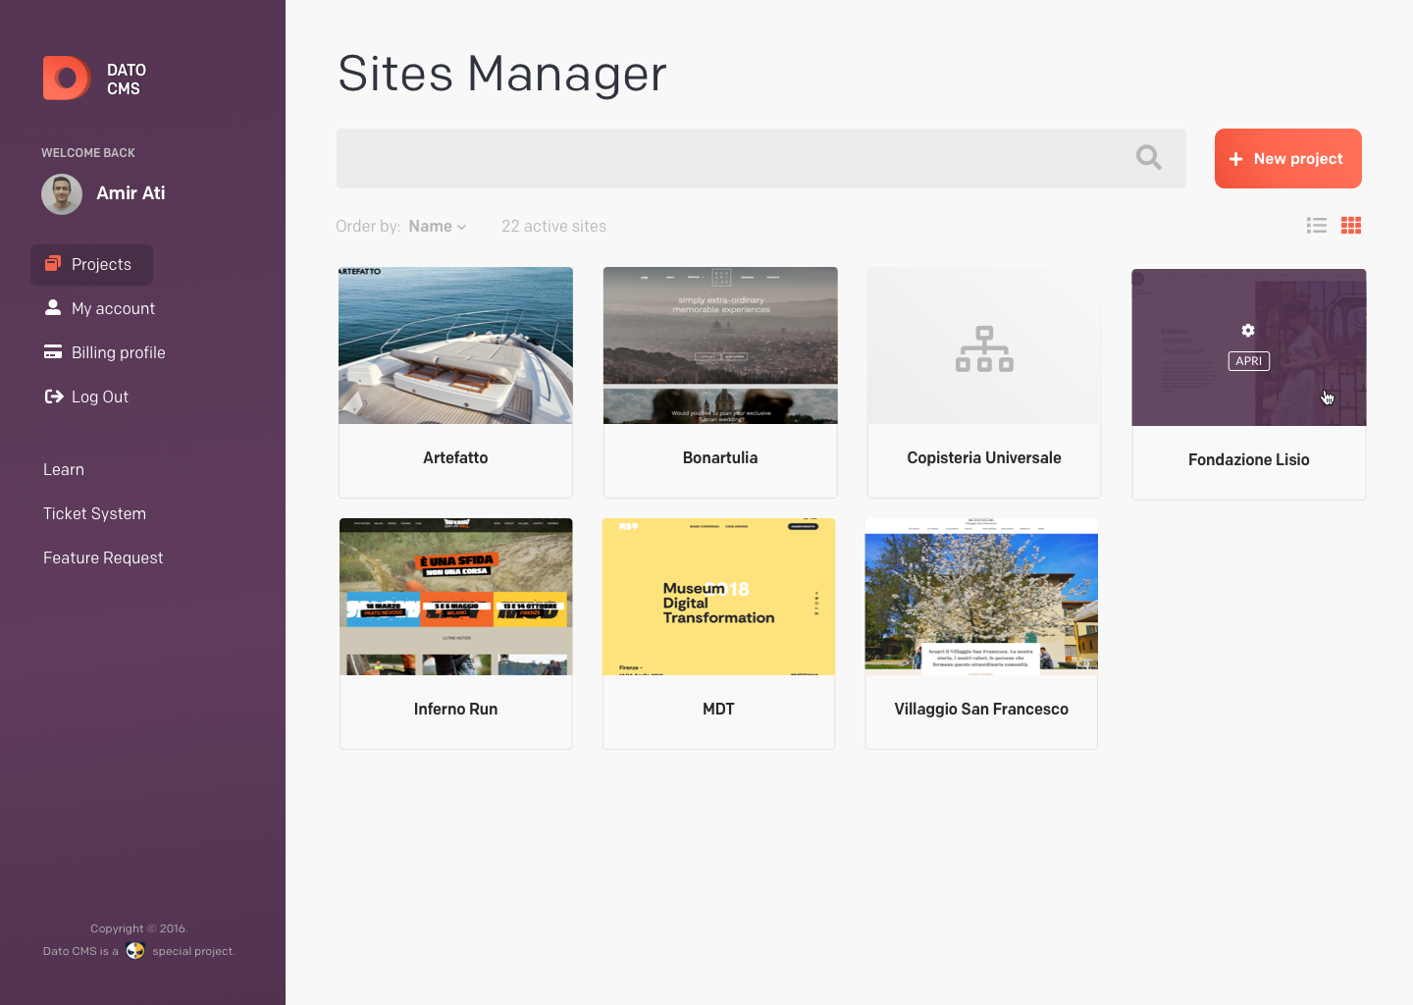Image resolution: width=1413 pixels, height=1005 pixels.
Task: Click Amir Ati's profile avatar
Action: (62, 194)
